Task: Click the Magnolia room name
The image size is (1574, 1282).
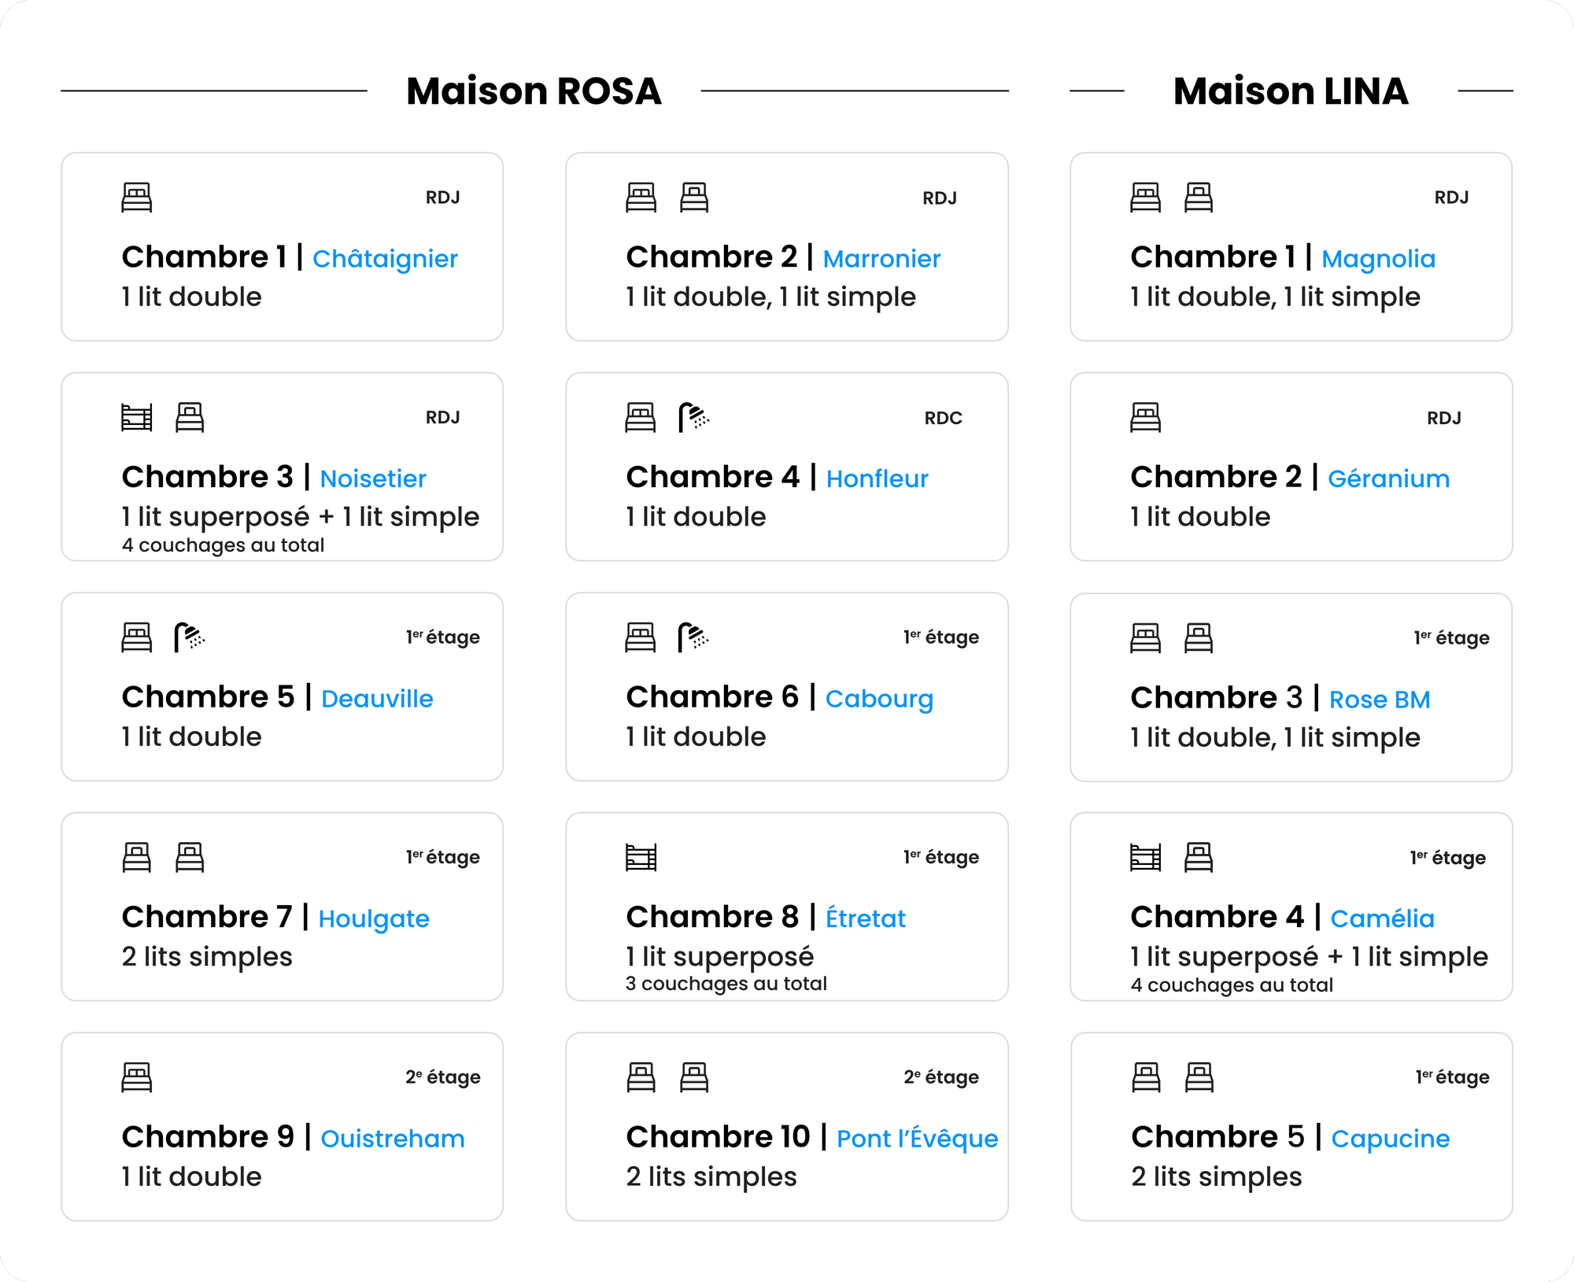Action: pos(1378,259)
